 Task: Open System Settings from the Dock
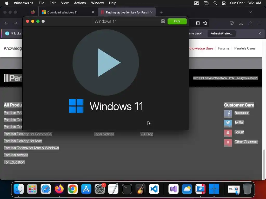[100, 189]
